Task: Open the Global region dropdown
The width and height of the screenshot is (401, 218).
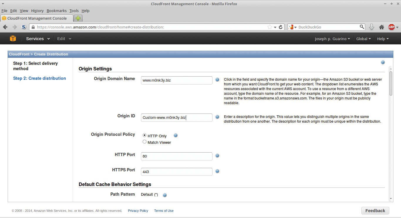Action: (363, 39)
